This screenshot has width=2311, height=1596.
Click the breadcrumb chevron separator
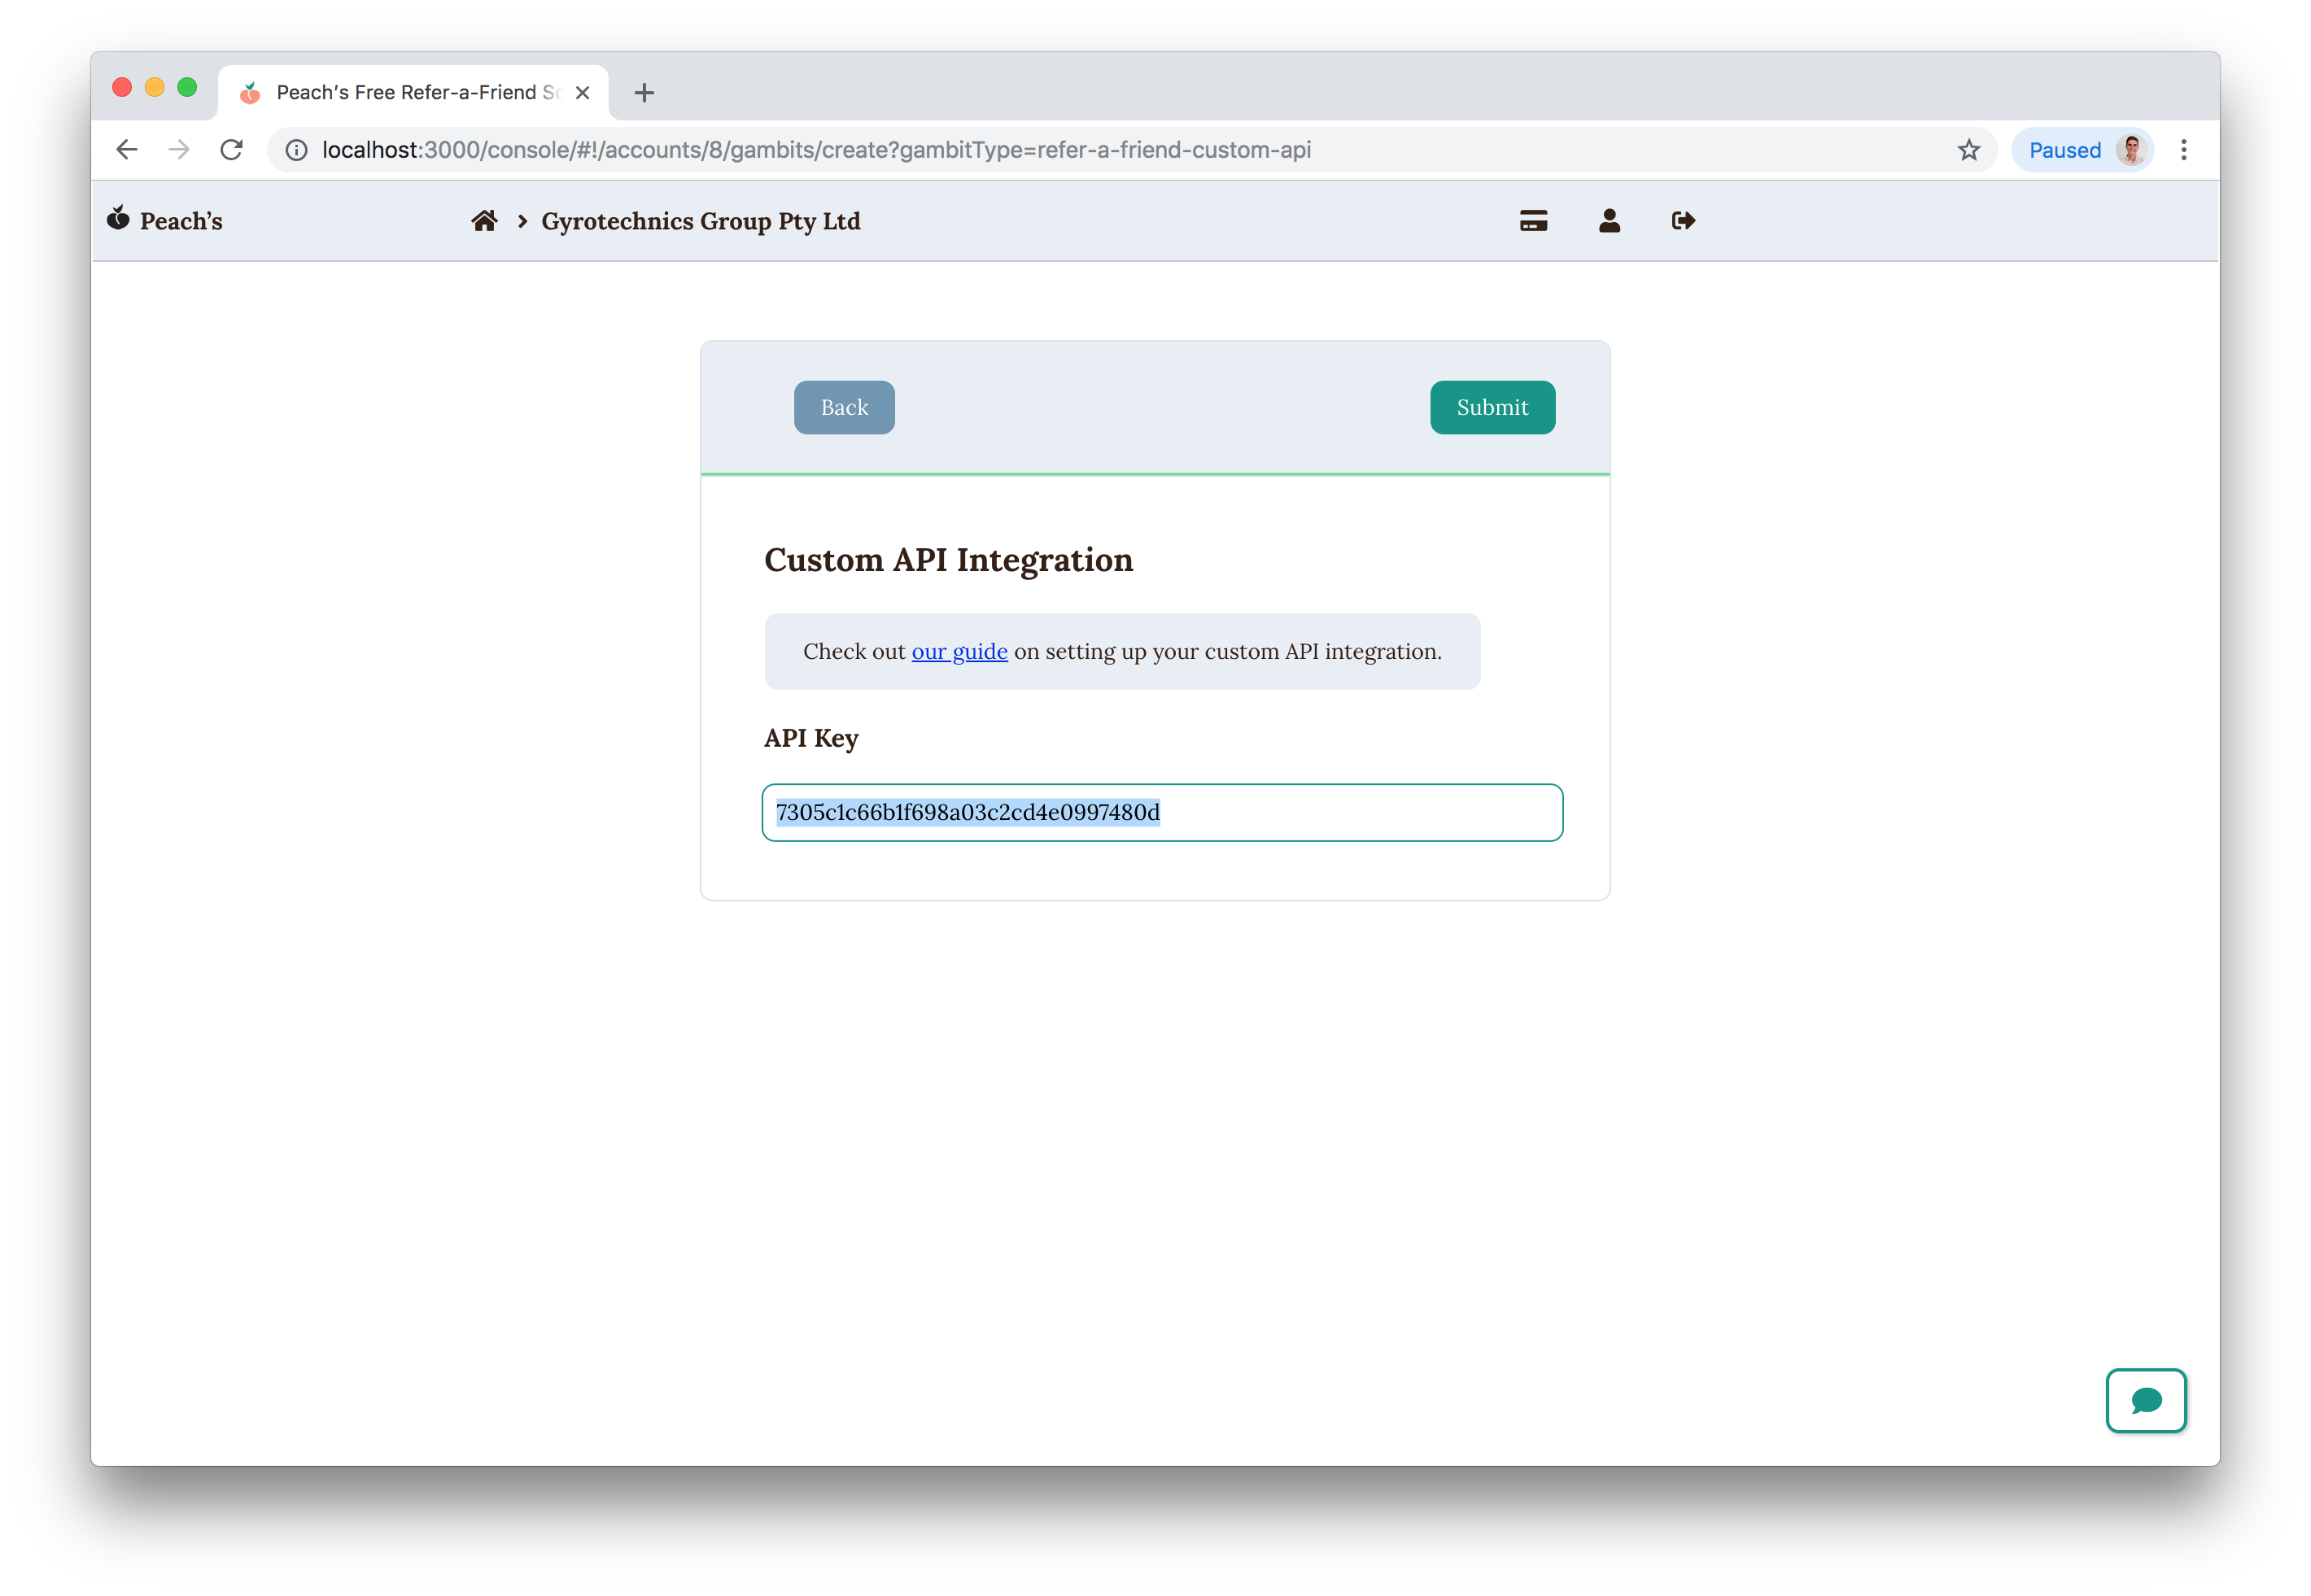[x=522, y=221]
